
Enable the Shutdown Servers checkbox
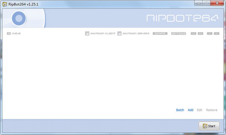coord(119,33)
